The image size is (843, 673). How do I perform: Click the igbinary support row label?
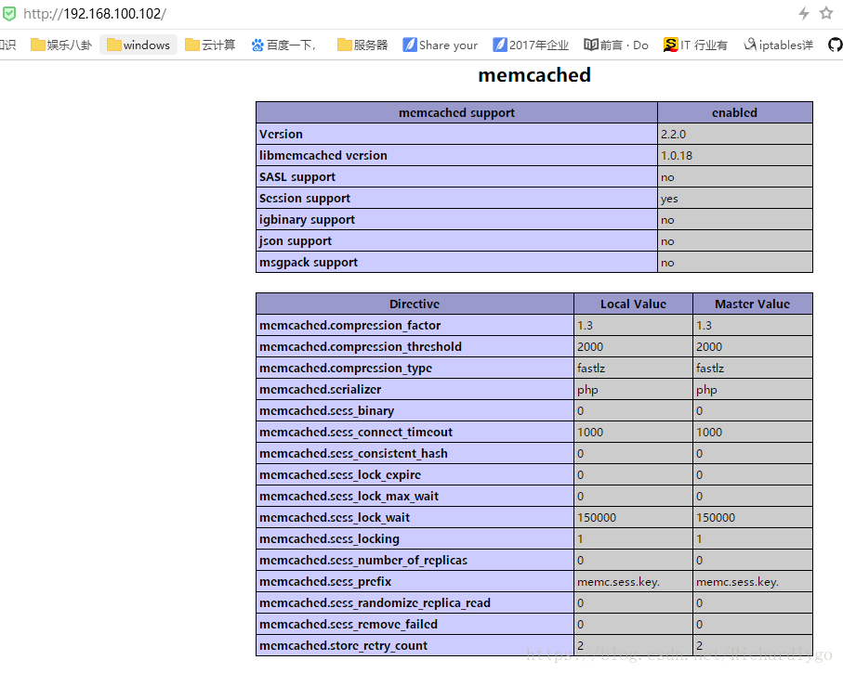[307, 220]
